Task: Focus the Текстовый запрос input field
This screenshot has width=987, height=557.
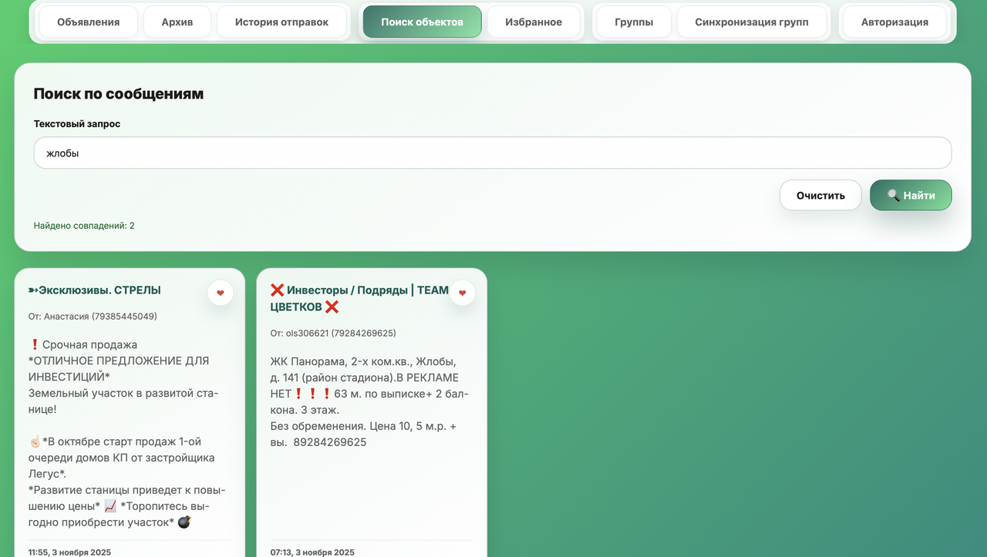Action: pyautogui.click(x=493, y=153)
